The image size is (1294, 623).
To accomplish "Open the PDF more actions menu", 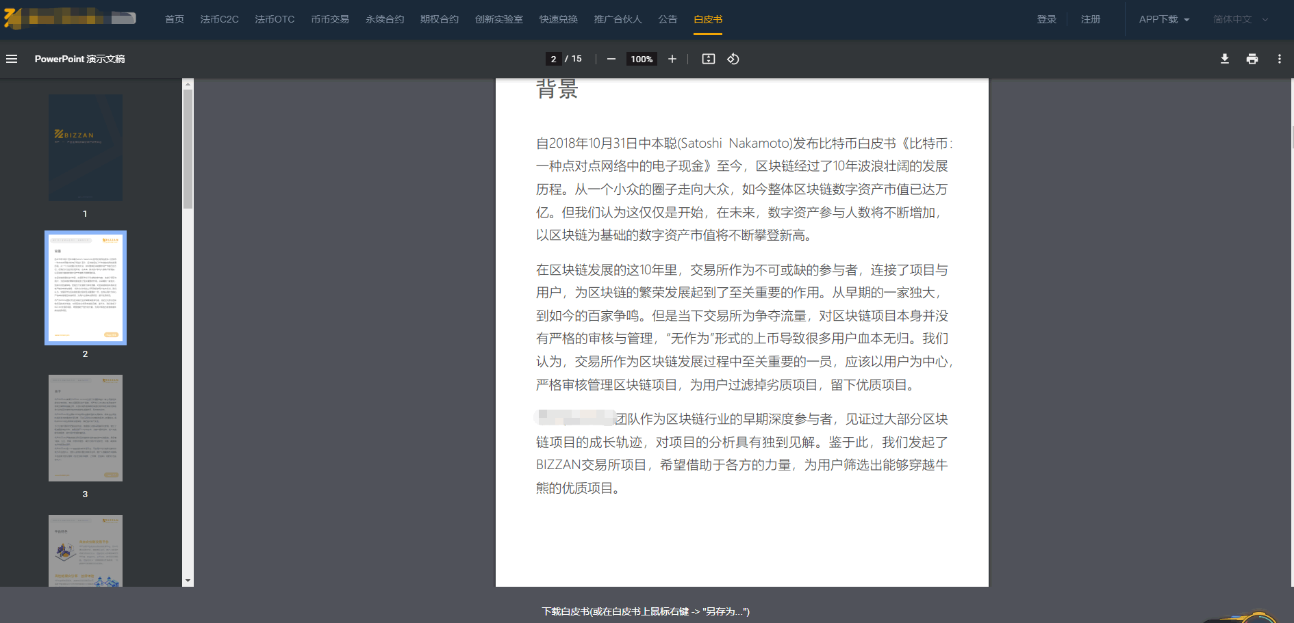I will (x=1279, y=59).
